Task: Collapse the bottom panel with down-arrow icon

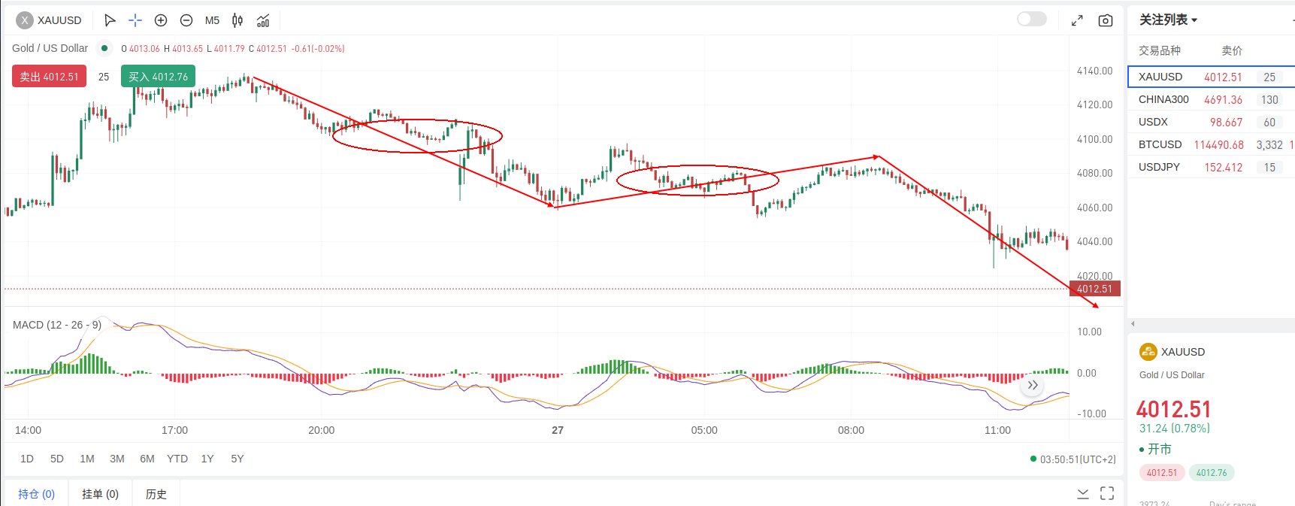Action: click(1082, 493)
